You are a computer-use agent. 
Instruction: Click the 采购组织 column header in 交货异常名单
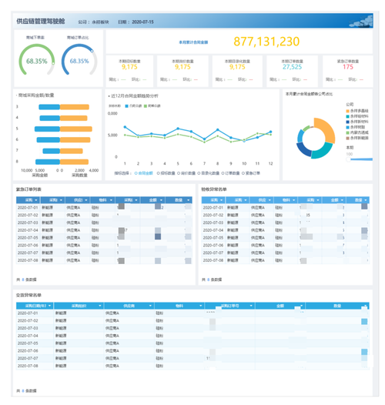pos(79,306)
